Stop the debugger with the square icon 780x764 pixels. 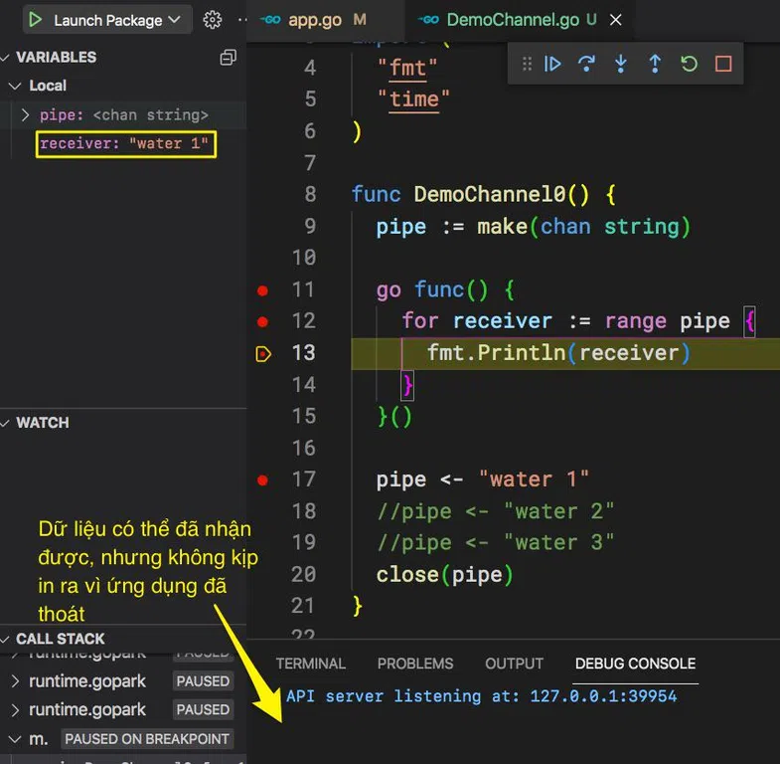coord(723,64)
